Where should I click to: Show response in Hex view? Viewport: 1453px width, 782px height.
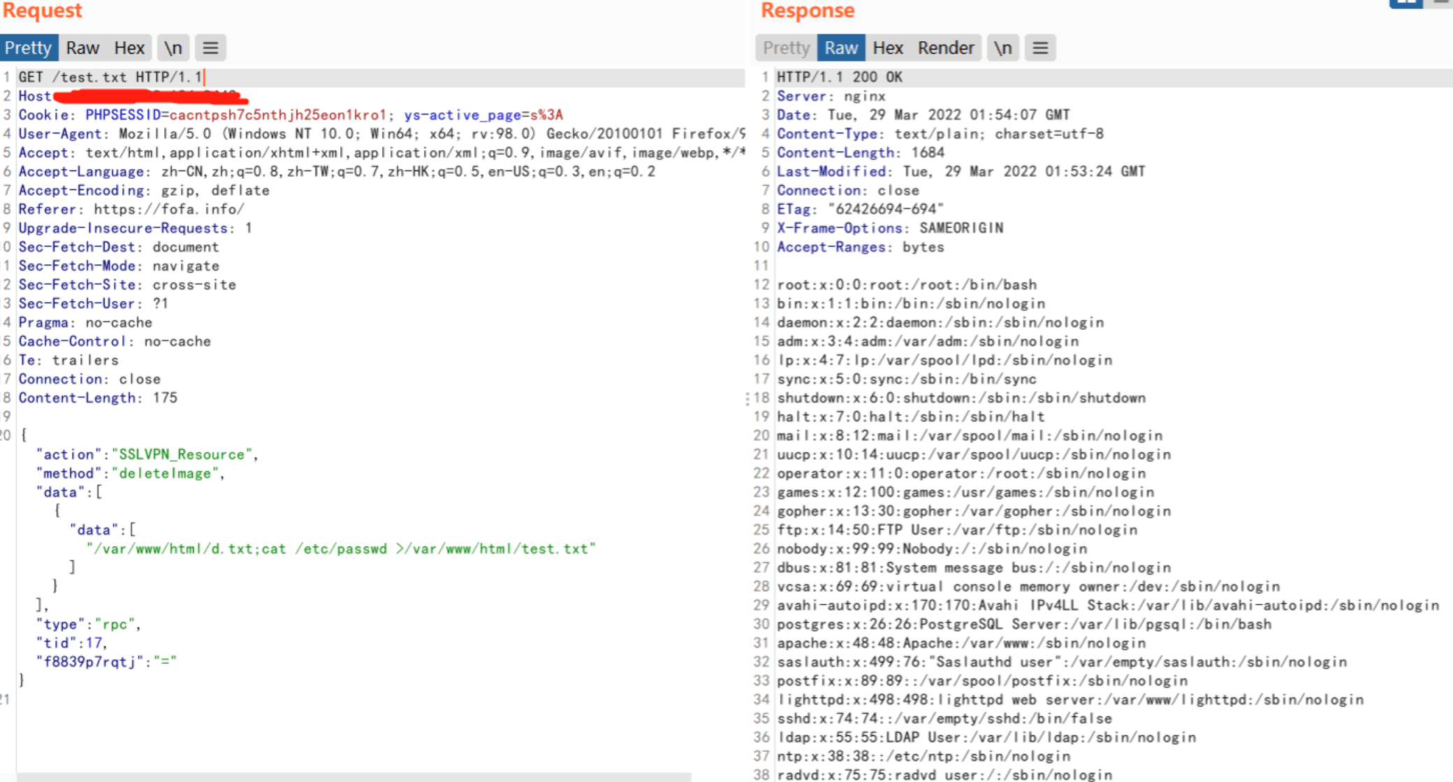[x=888, y=48]
